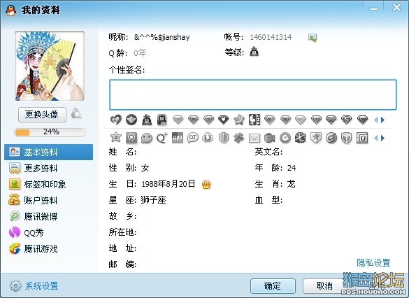Screen dimensions: 409x298
Task: Click the dark round diamond badge icon
Action: [x=131, y=120]
